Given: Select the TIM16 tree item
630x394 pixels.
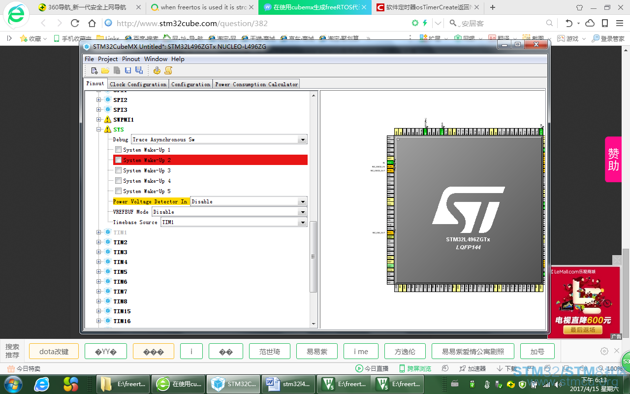Looking at the screenshot, I should click(x=122, y=321).
